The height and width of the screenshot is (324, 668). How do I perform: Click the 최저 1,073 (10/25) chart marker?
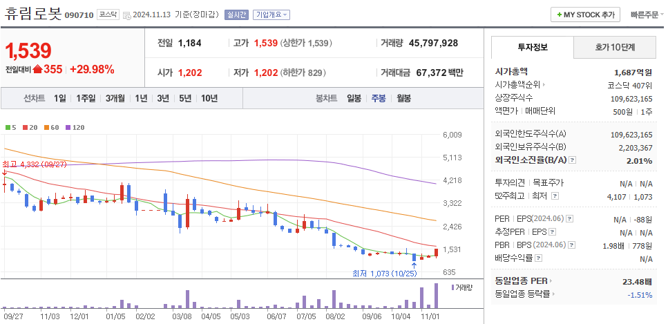[385, 274]
